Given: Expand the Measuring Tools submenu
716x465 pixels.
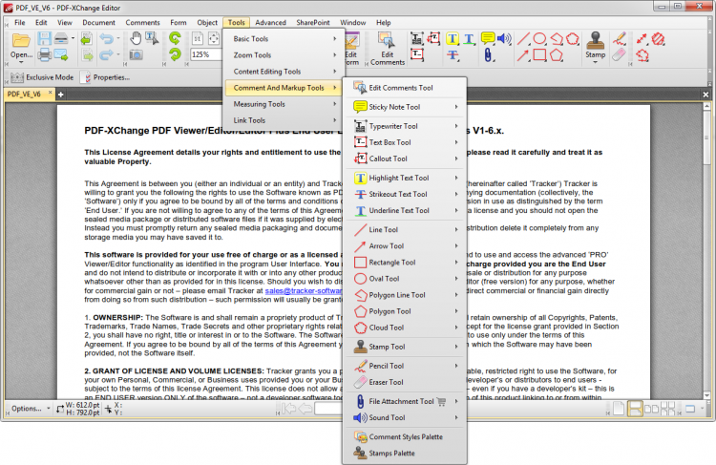Looking at the screenshot, I should tap(284, 104).
